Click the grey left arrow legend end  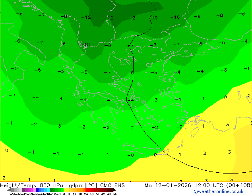click(x=9, y=190)
